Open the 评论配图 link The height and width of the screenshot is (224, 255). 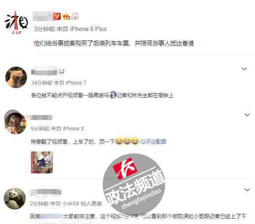point(153,142)
